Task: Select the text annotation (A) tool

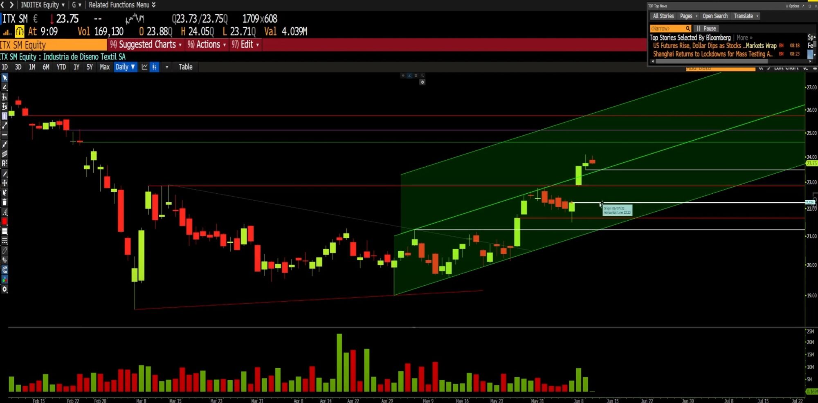Action: tap(4, 212)
